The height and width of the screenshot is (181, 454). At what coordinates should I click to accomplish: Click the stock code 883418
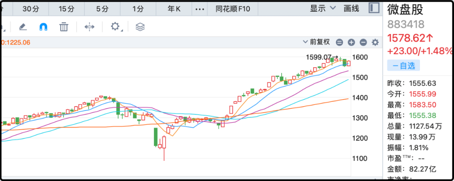click(406, 24)
